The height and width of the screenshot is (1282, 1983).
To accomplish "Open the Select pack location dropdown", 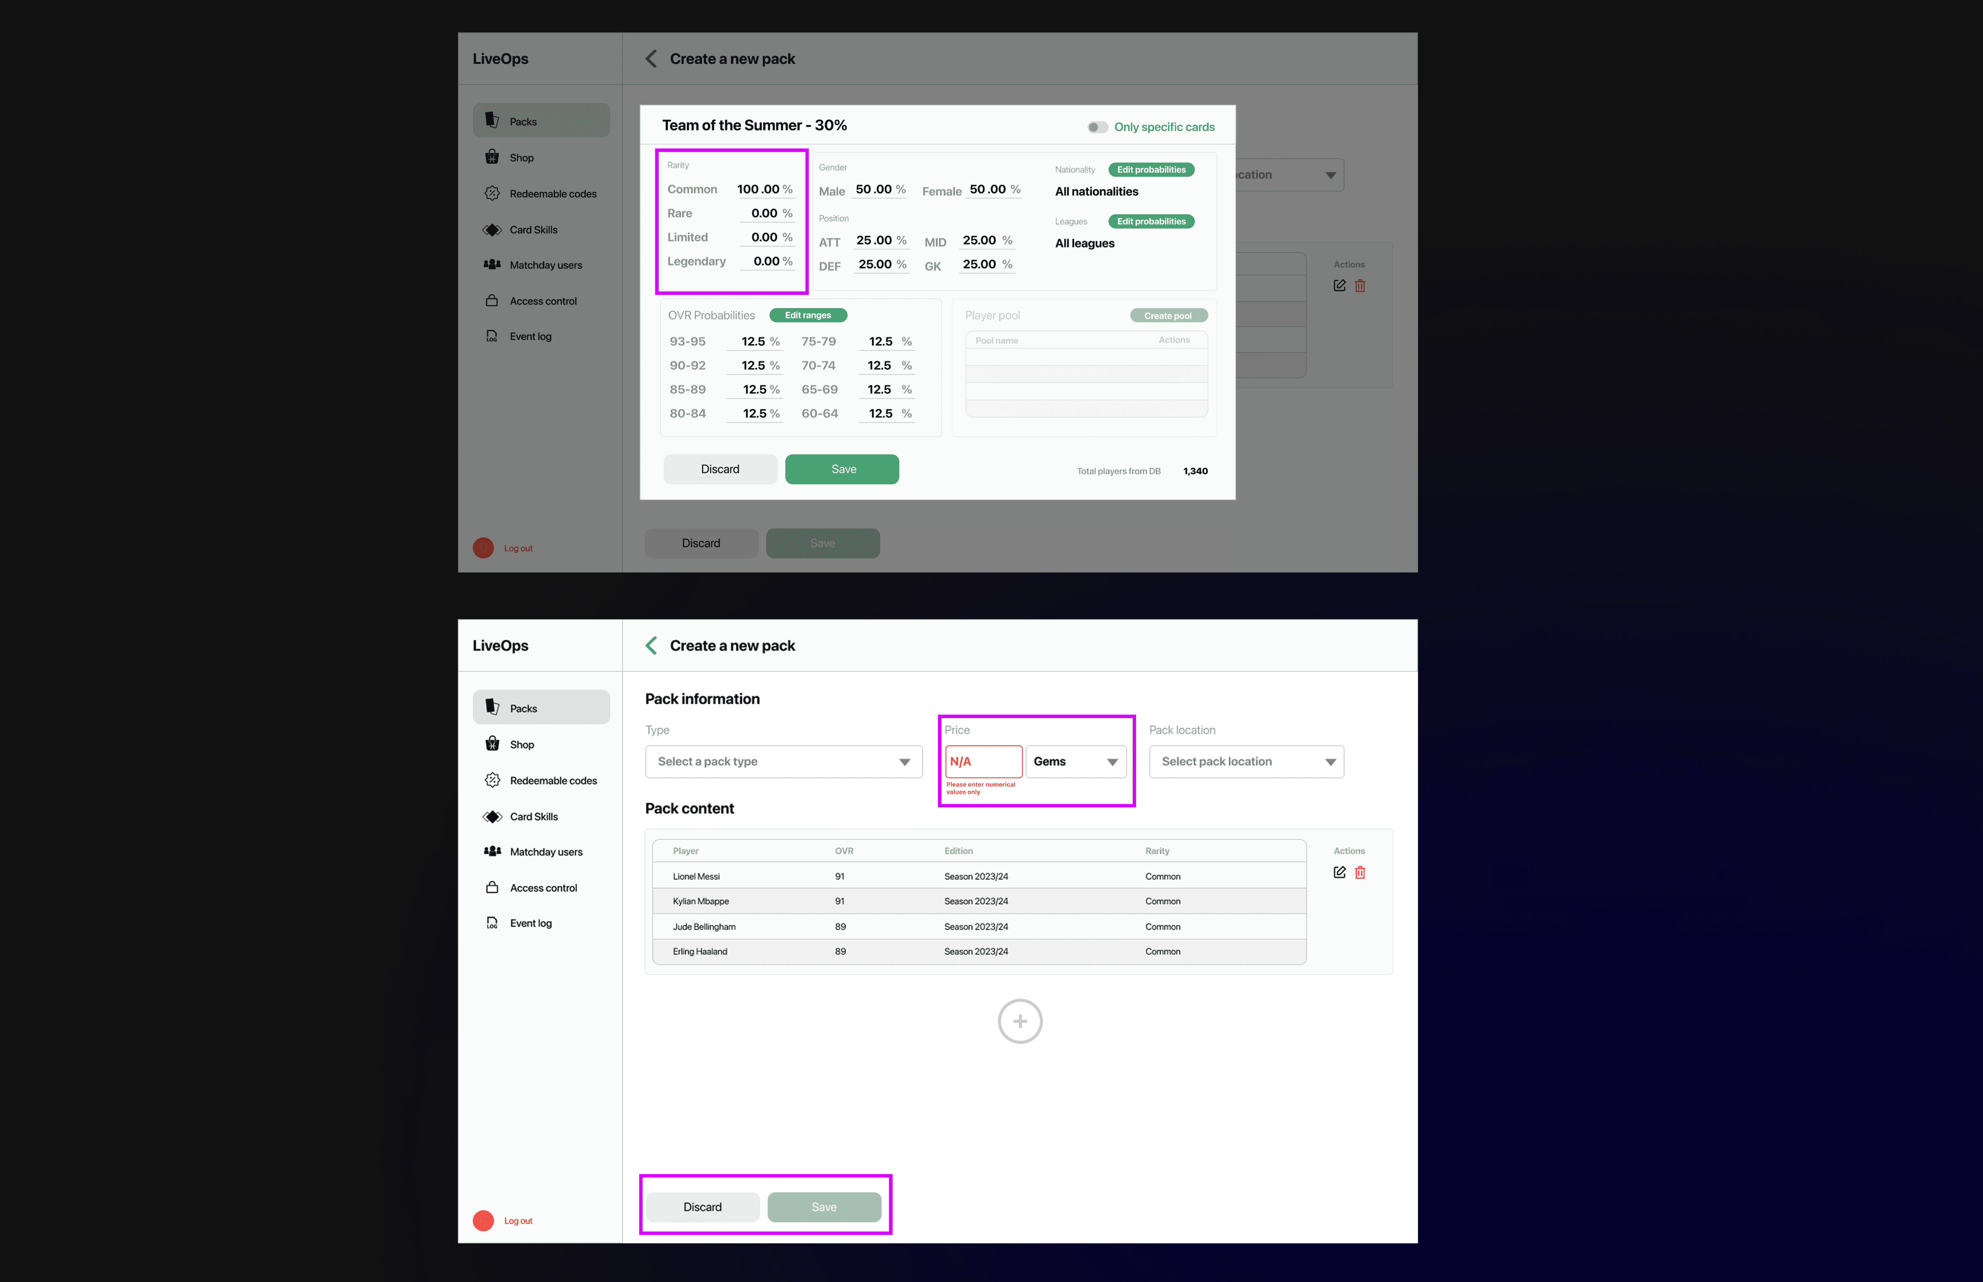I will tap(1246, 762).
